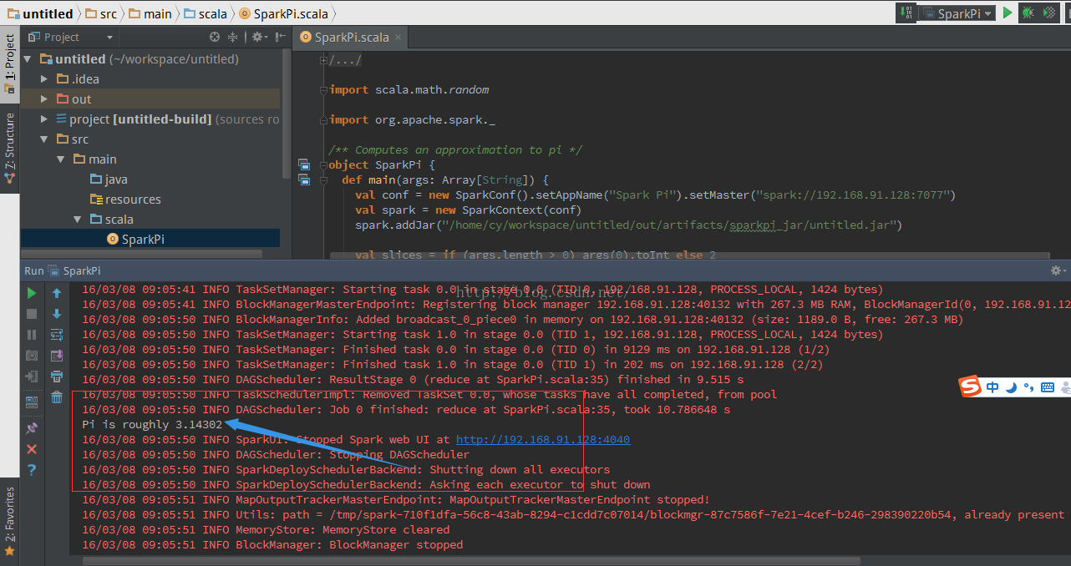Click the Exit process icon
Screen dimensions: 1071x566
tap(32, 376)
